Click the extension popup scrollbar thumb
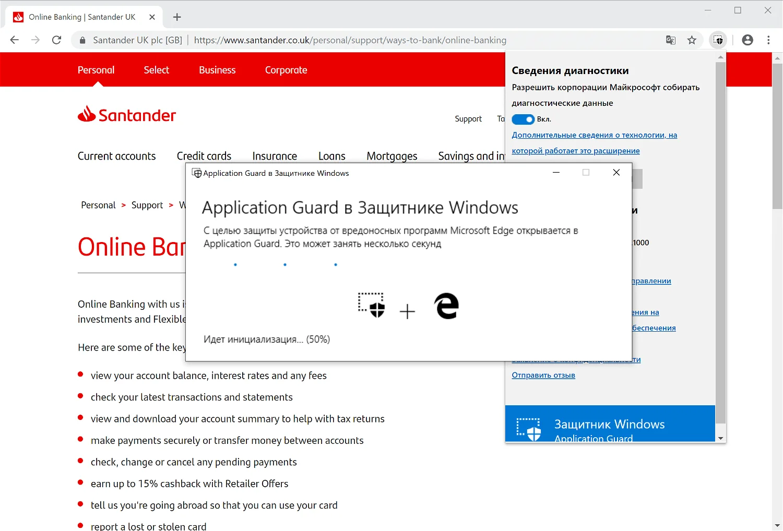This screenshot has height=531, width=783. click(x=720, y=243)
